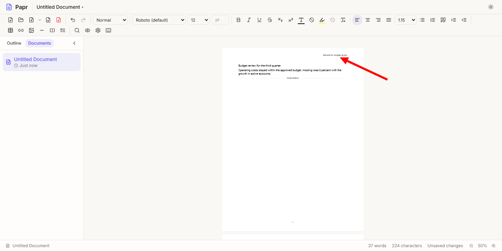The width and height of the screenshot is (502, 251).
Task: Open the 1.15 line spacing dropdown
Action: coord(405,20)
